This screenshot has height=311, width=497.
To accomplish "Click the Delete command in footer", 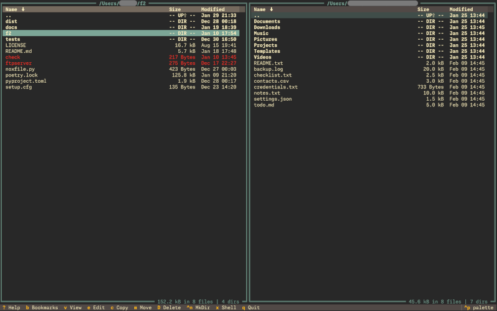I will pyautogui.click(x=169, y=307).
